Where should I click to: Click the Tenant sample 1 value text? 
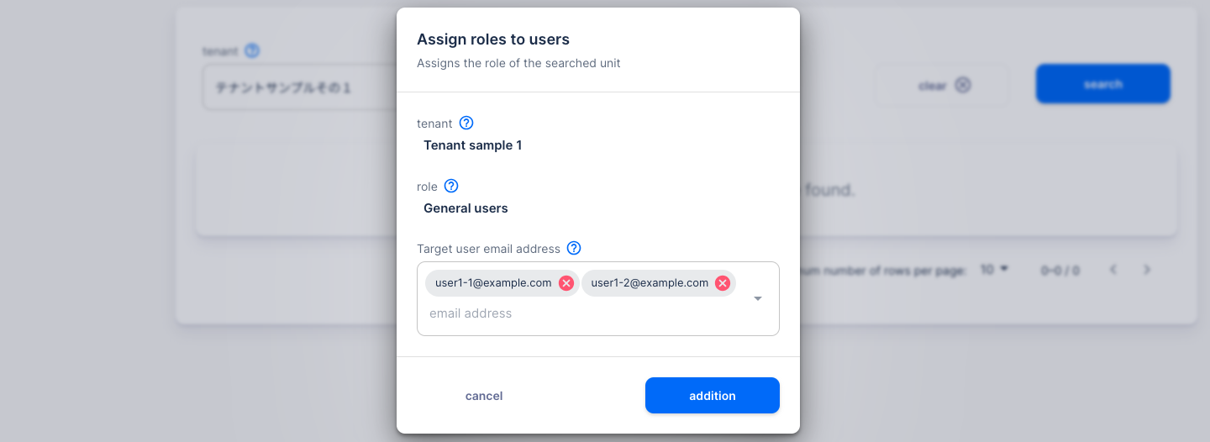click(x=473, y=145)
